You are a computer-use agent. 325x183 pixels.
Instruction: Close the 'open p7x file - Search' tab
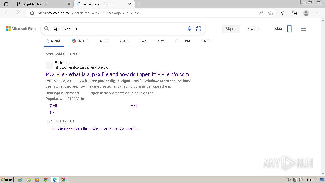130,4
